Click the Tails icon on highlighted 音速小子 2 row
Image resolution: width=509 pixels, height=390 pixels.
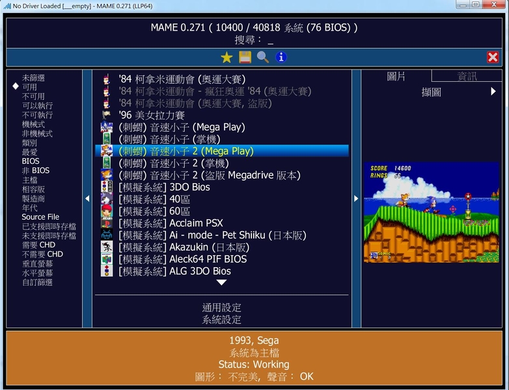(x=107, y=151)
